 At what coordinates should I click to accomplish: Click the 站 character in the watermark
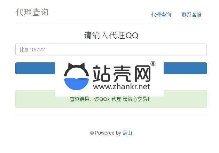[x=102, y=74]
